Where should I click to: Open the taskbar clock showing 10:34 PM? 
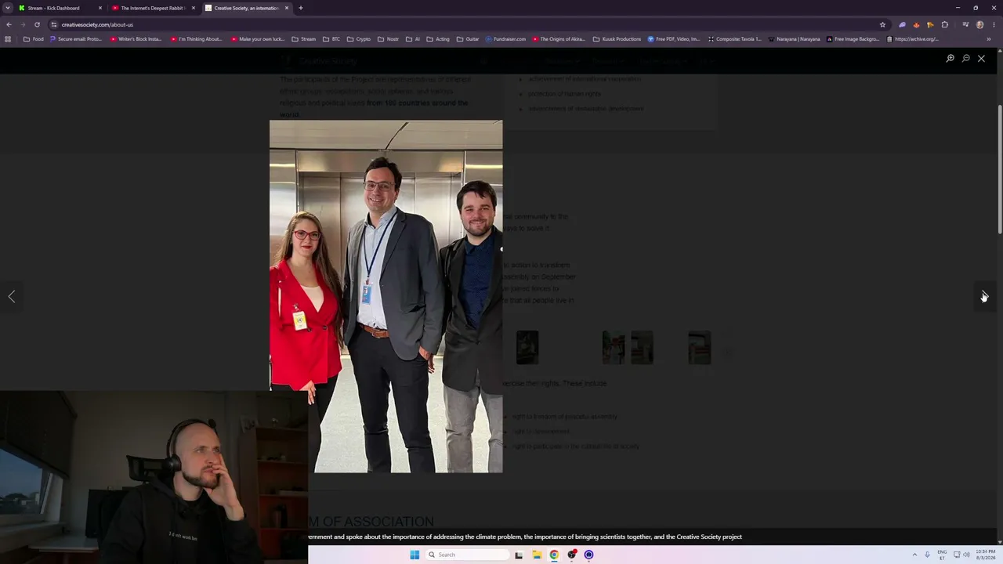tap(985, 555)
